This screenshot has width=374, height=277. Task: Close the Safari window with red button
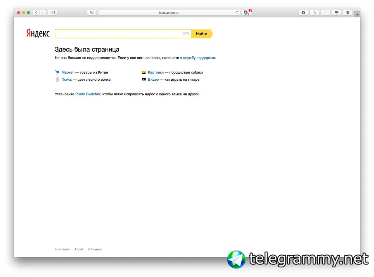(19, 13)
